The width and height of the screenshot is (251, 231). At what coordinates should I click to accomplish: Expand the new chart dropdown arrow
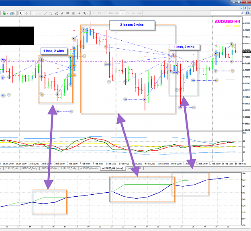tap(7, 13)
